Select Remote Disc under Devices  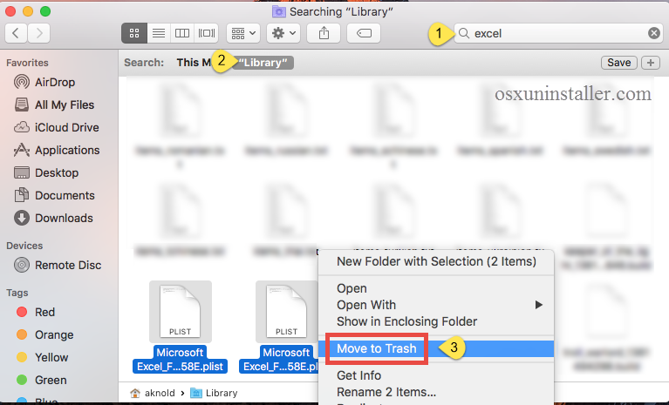(68, 265)
